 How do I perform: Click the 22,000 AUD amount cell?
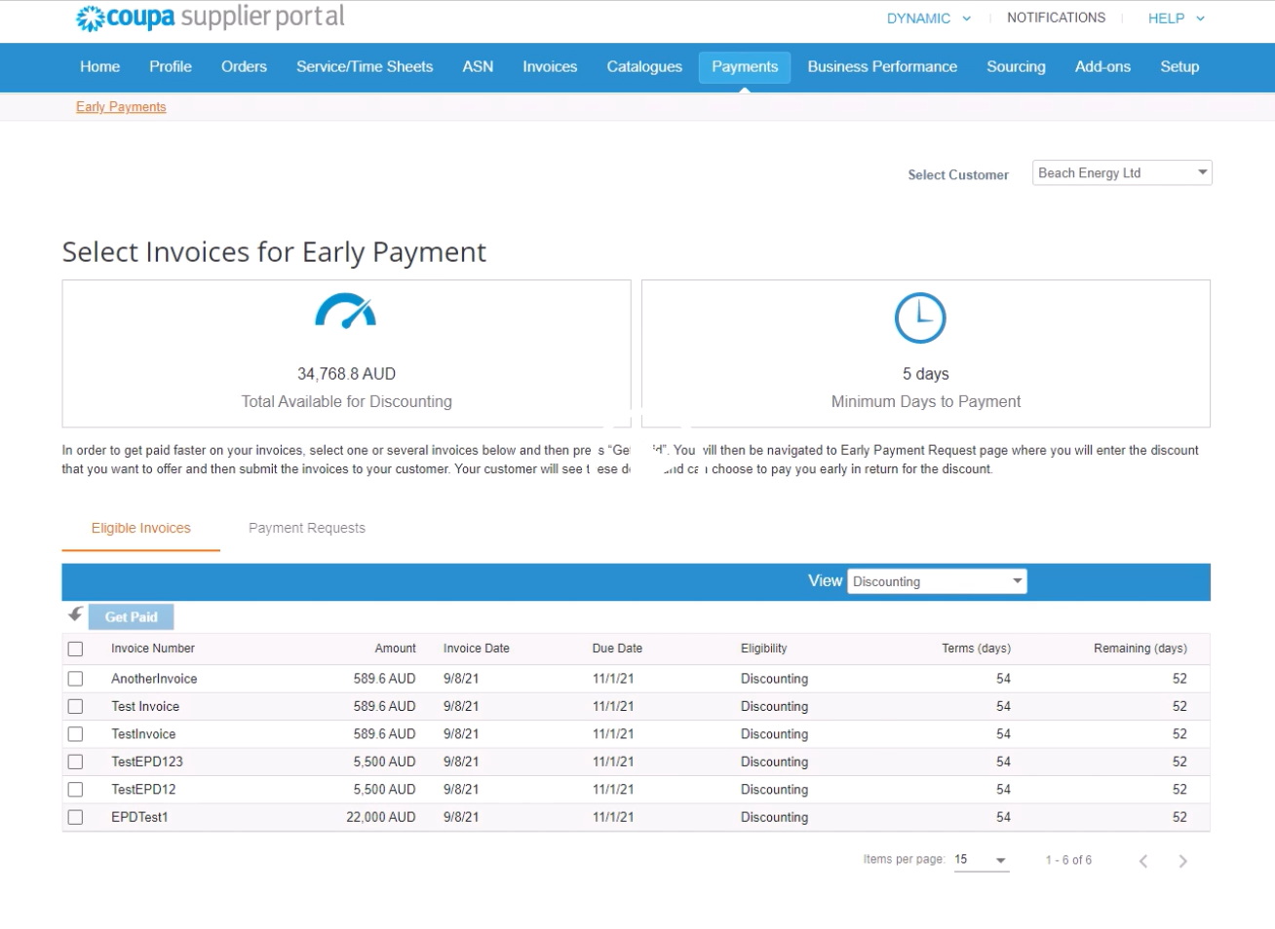pyautogui.click(x=381, y=817)
